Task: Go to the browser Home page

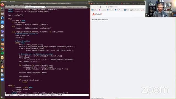Action: (x=100, y=7)
